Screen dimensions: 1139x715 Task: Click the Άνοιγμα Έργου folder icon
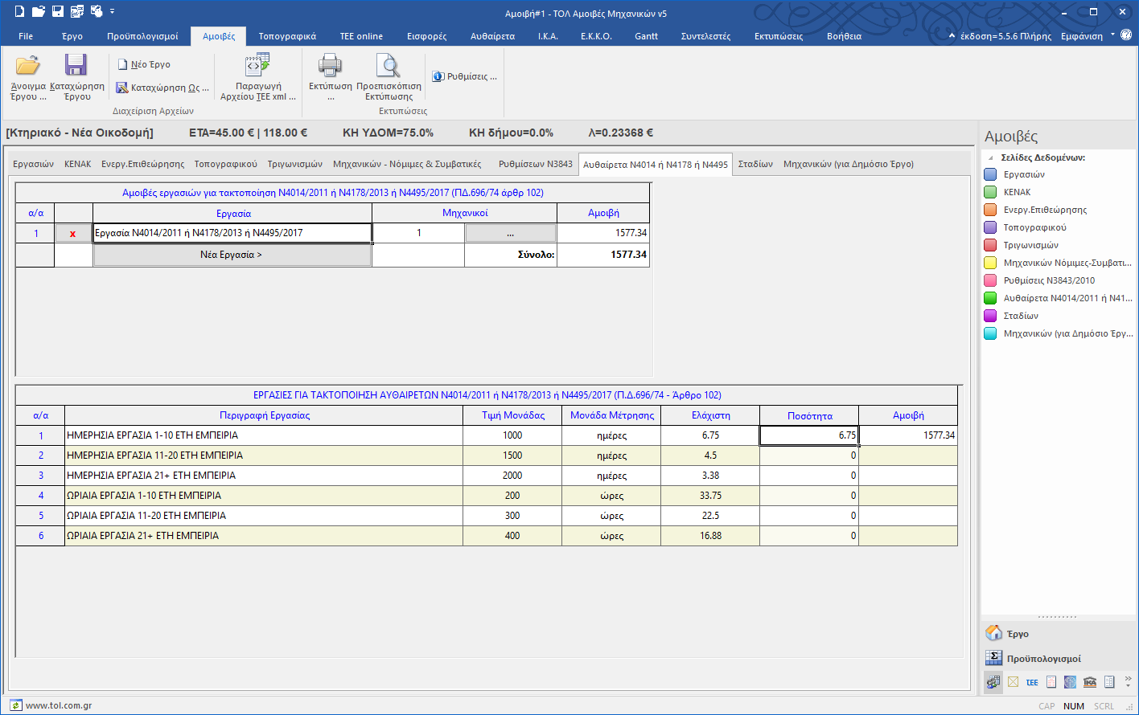28,67
